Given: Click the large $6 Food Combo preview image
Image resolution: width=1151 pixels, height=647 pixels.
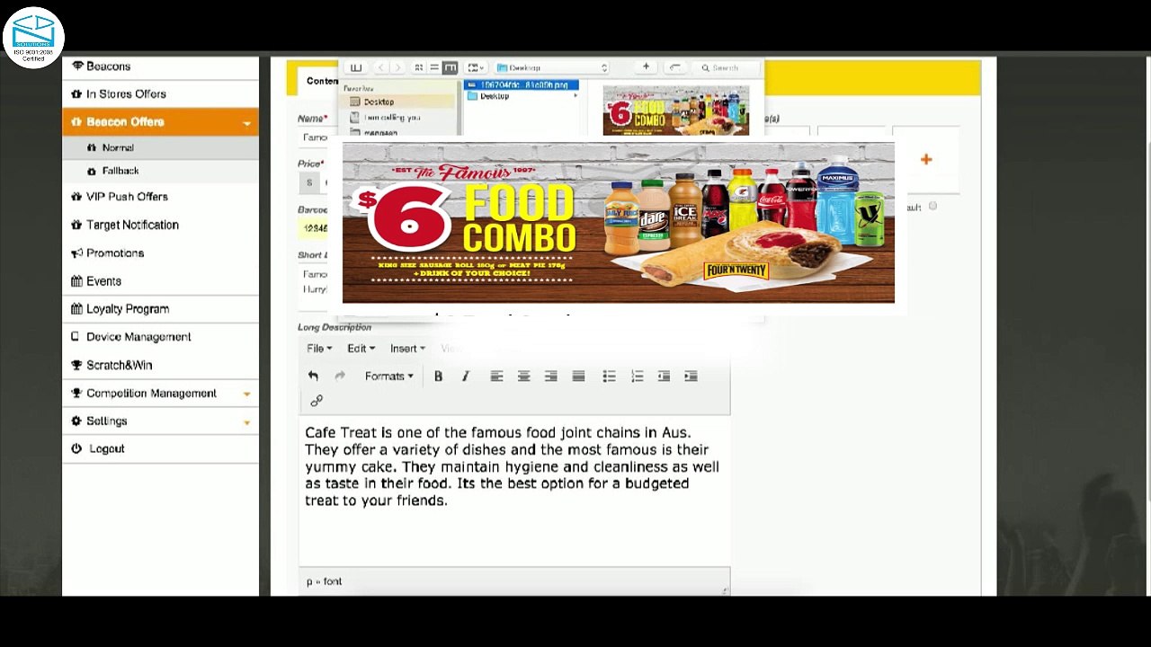Looking at the screenshot, I should (x=619, y=223).
